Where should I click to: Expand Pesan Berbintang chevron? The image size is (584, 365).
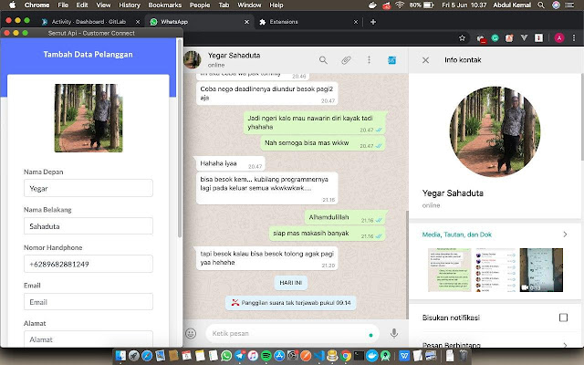(x=565, y=345)
